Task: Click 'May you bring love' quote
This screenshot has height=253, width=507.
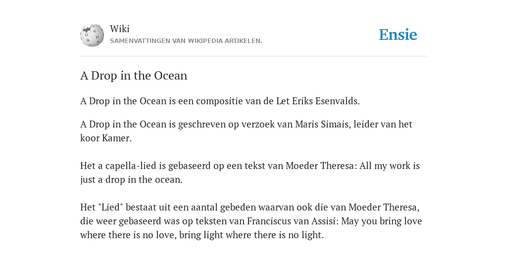Action: coord(382,221)
